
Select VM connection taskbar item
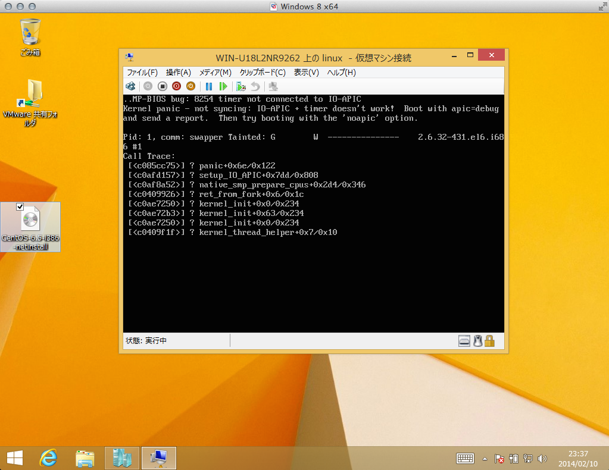coord(159,458)
